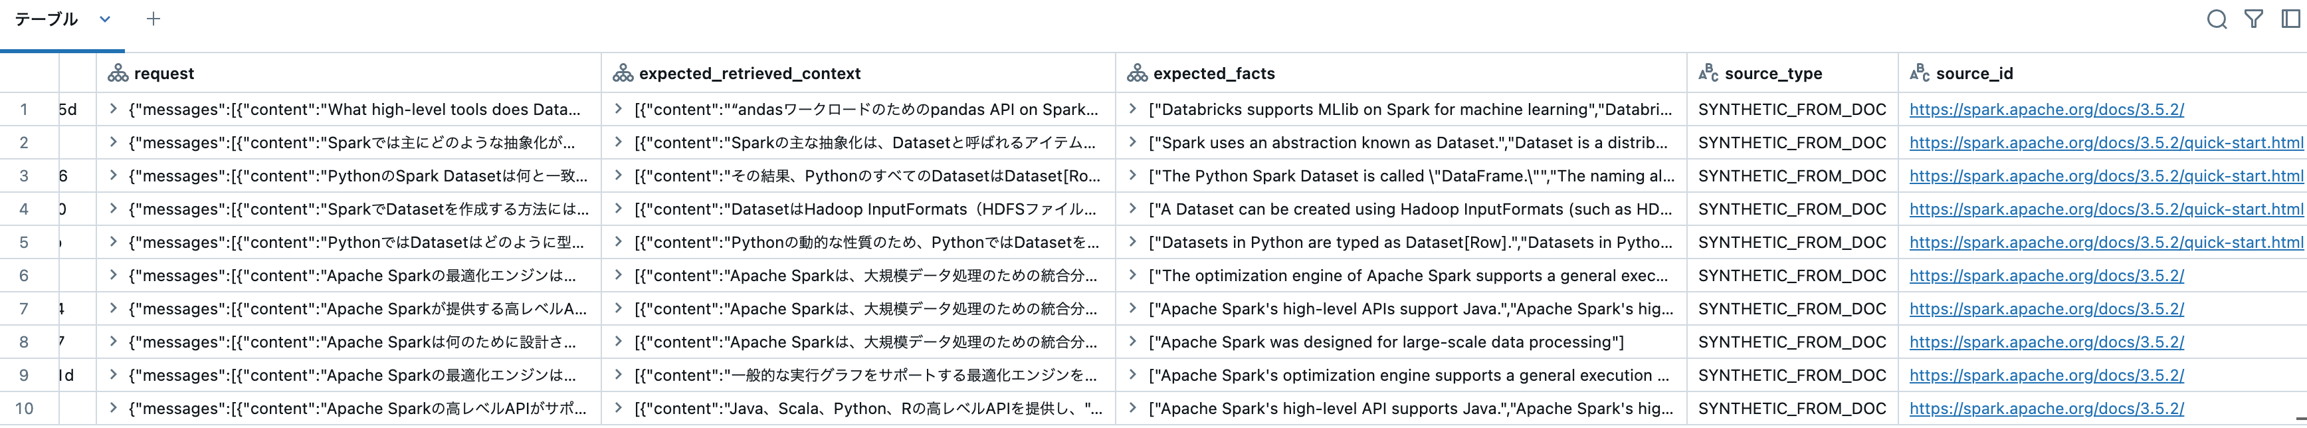Expand request cell starting 'Sparkでは主に'
This screenshot has height=428, width=2307.
pos(113,142)
